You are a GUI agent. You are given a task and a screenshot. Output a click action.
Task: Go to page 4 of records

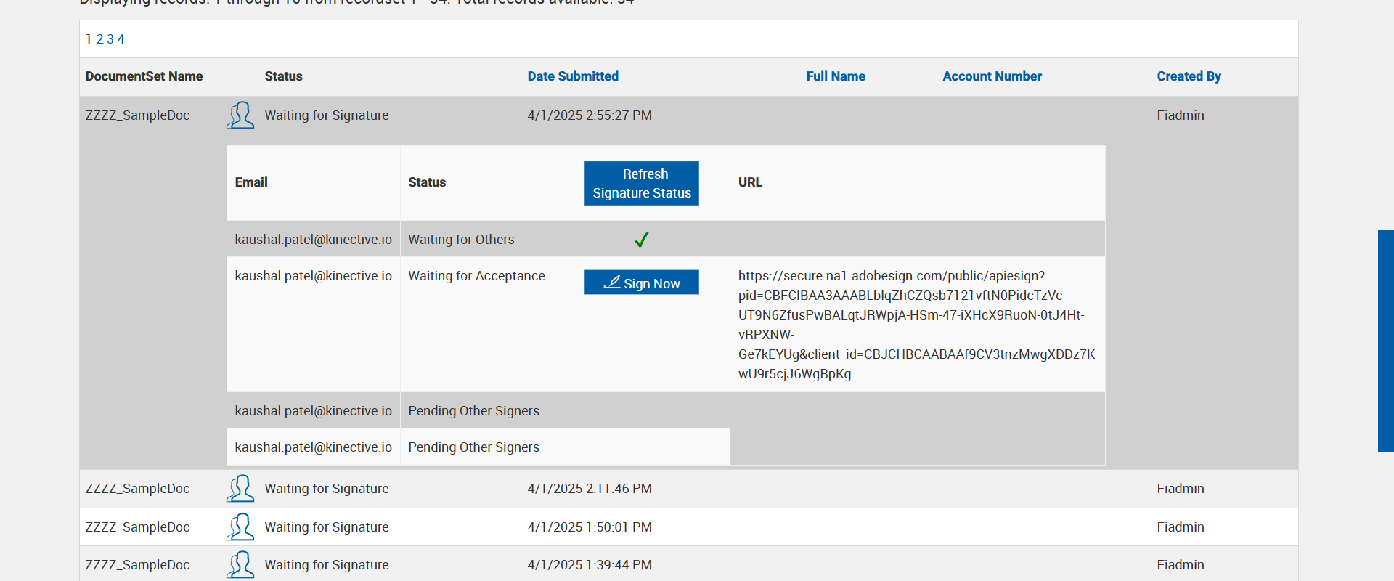tap(121, 39)
